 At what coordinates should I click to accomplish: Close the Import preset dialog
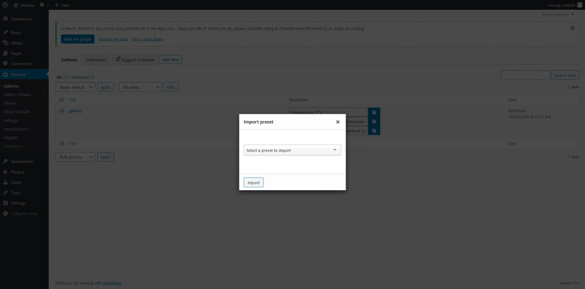point(338,122)
